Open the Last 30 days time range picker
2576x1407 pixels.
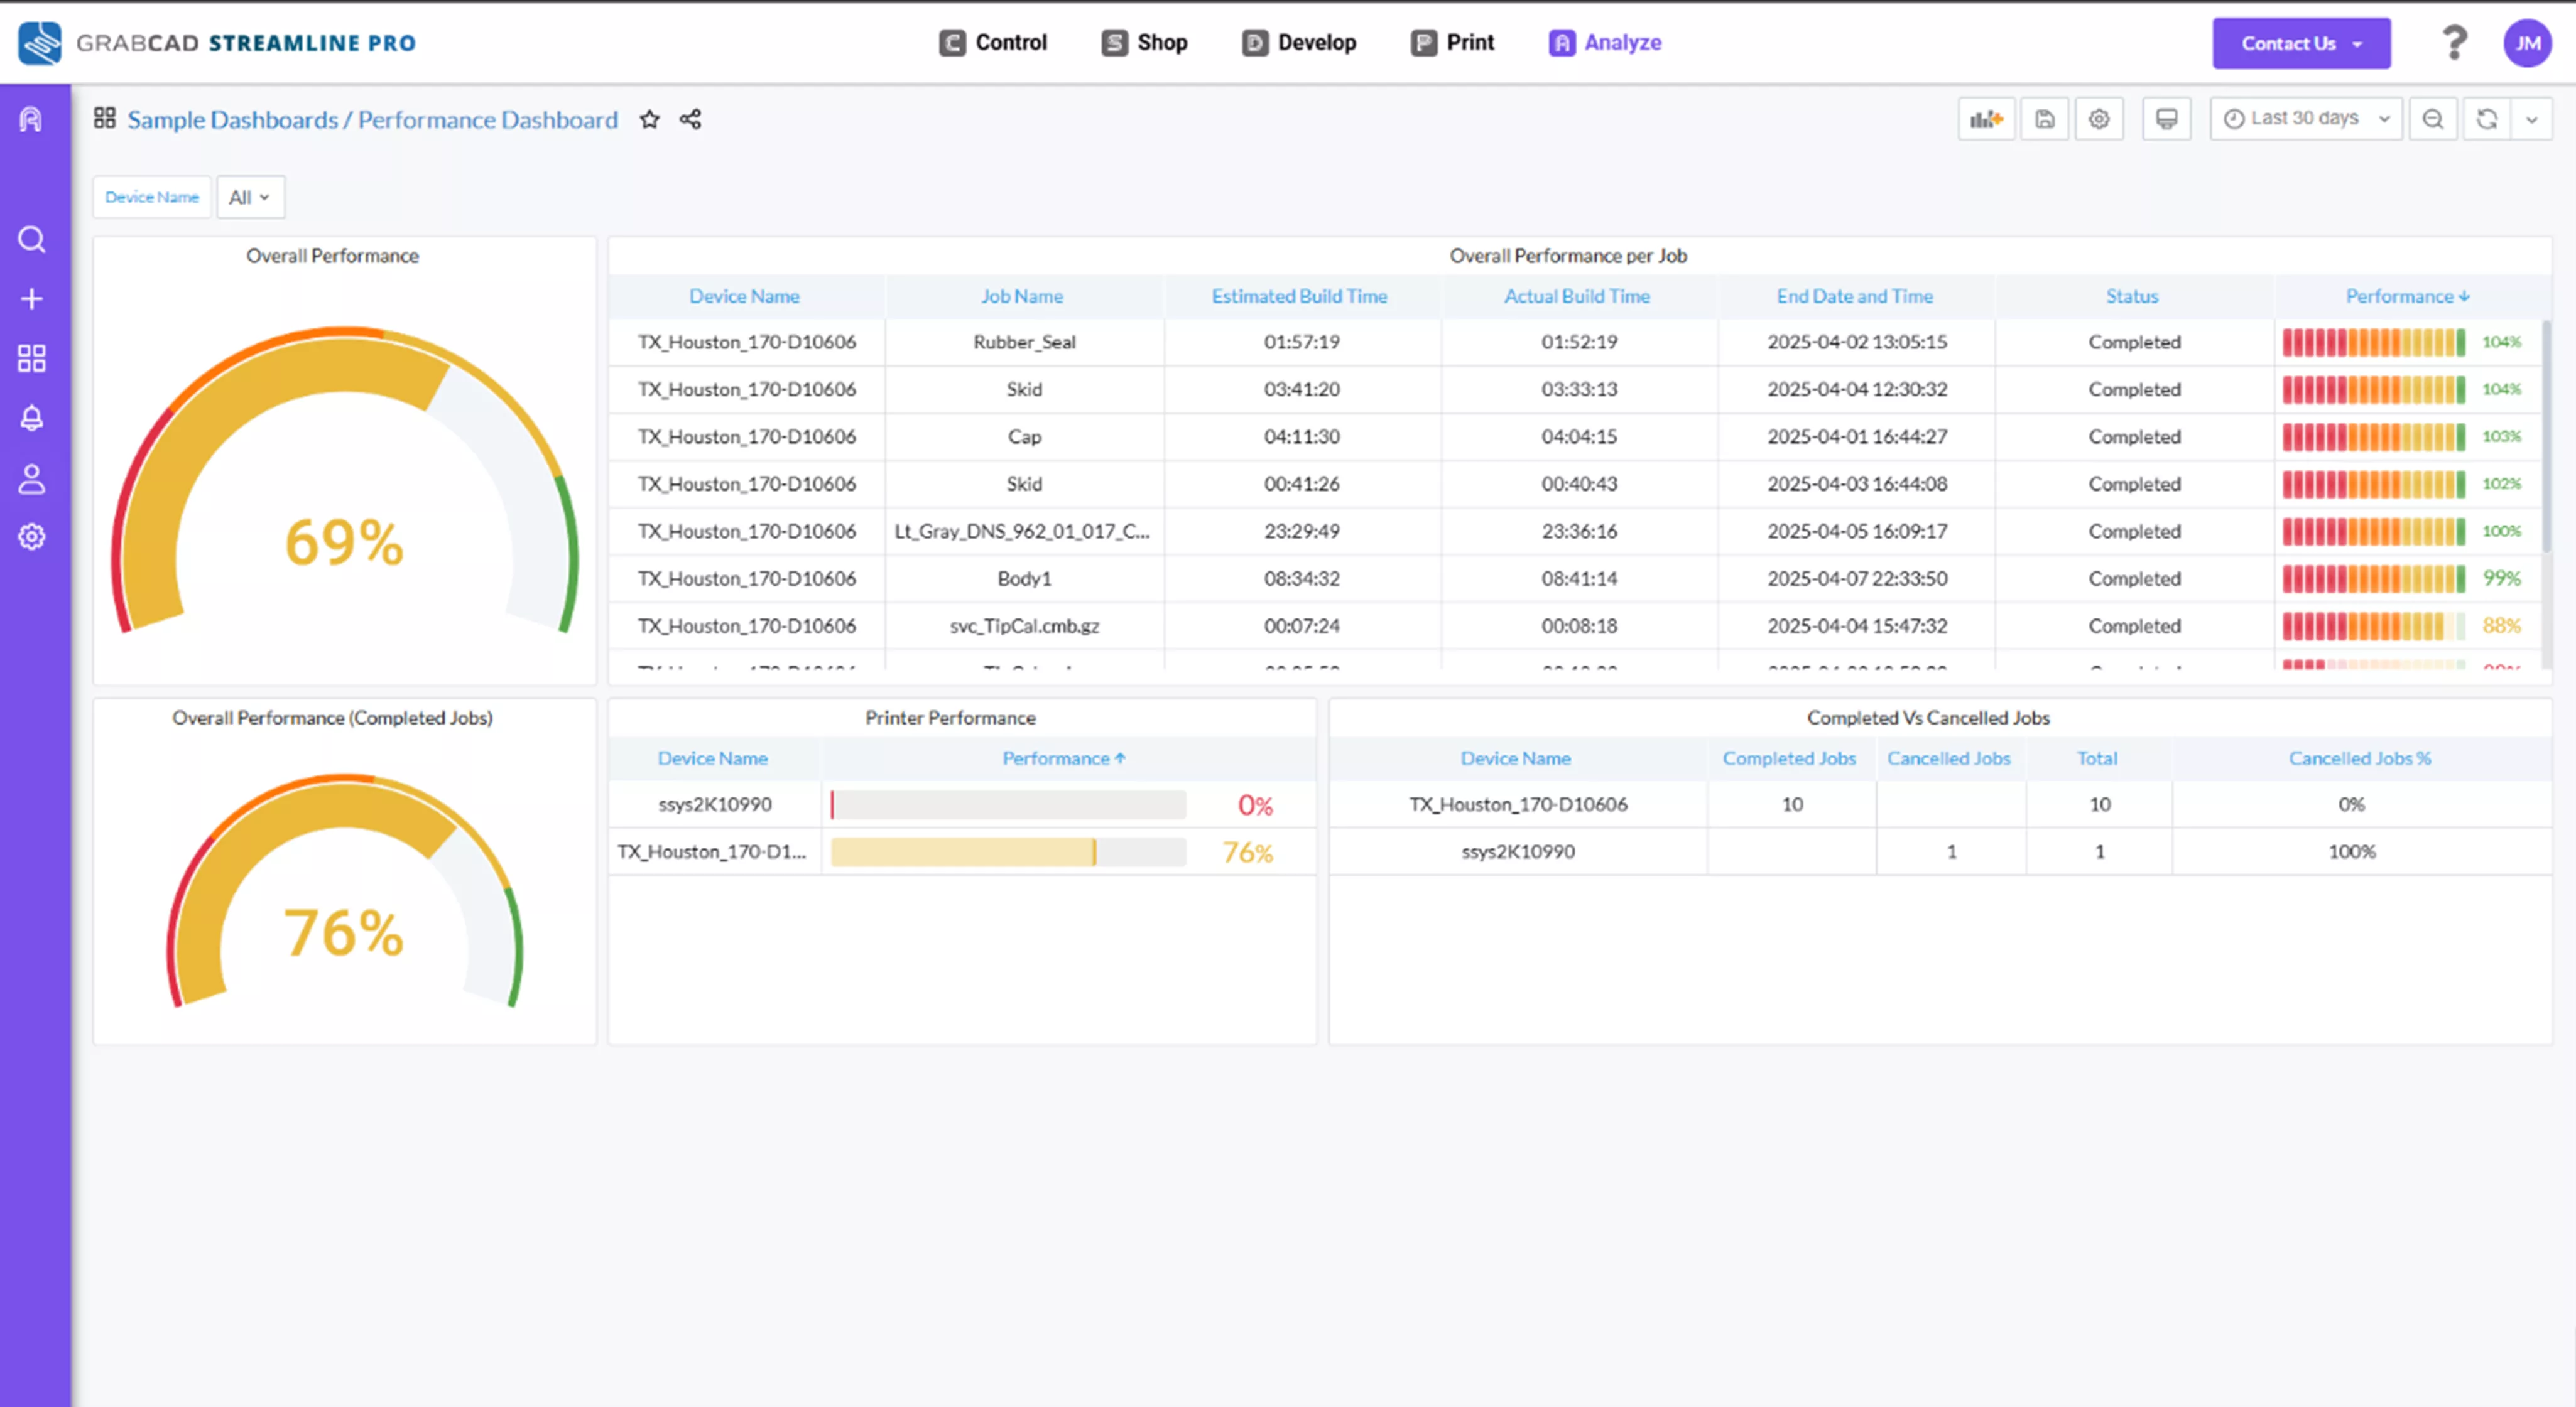pyautogui.click(x=2305, y=119)
